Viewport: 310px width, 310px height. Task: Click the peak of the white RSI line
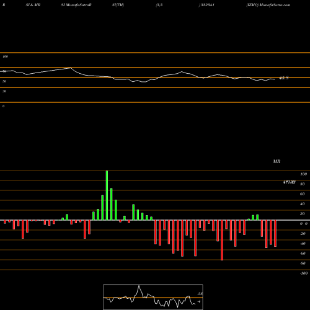point(71,68)
